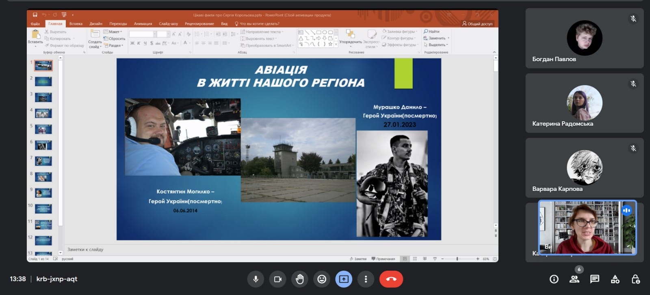Viewport: 650px width, 295px height.
Task: Open the Дизайн ribbon tab
Action: (x=96, y=24)
